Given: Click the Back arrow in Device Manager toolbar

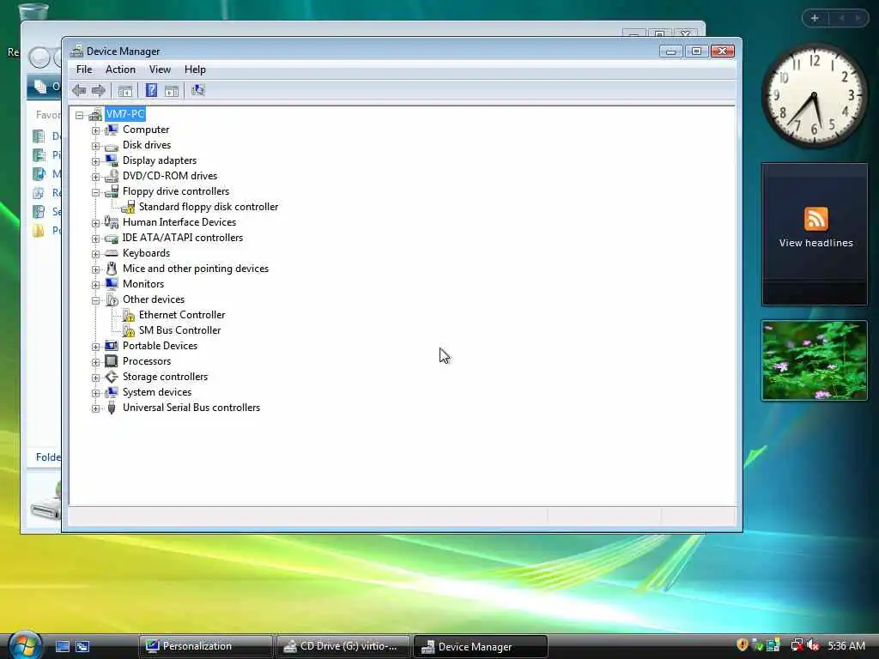Looking at the screenshot, I should (x=79, y=90).
